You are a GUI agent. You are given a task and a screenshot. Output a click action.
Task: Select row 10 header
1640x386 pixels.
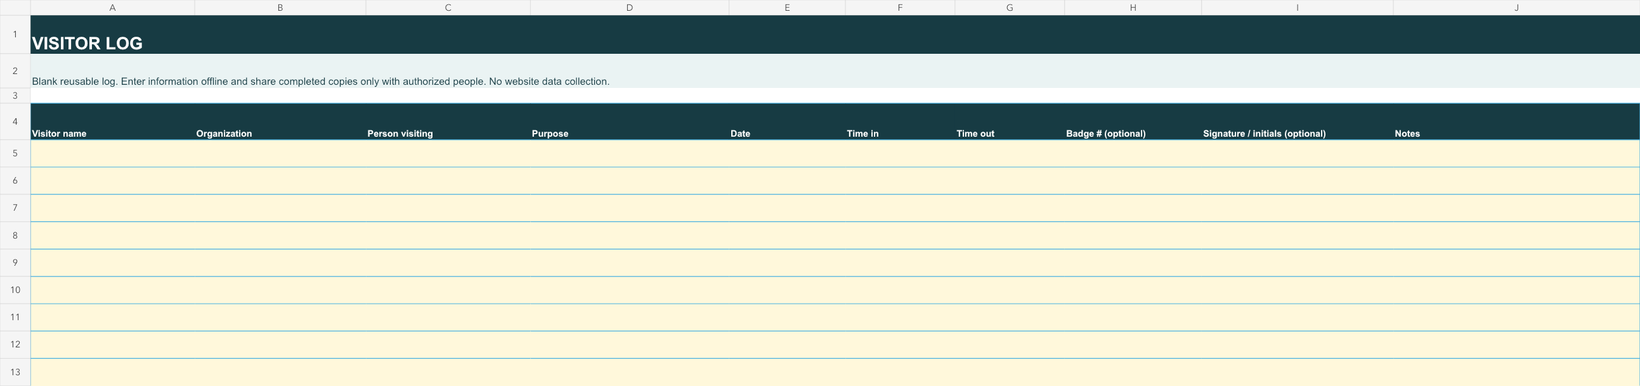(x=15, y=290)
